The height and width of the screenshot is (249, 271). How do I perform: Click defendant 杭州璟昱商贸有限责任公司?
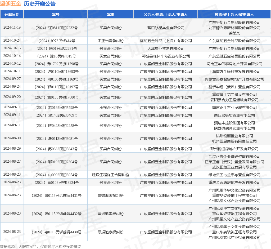pos(234,141)
